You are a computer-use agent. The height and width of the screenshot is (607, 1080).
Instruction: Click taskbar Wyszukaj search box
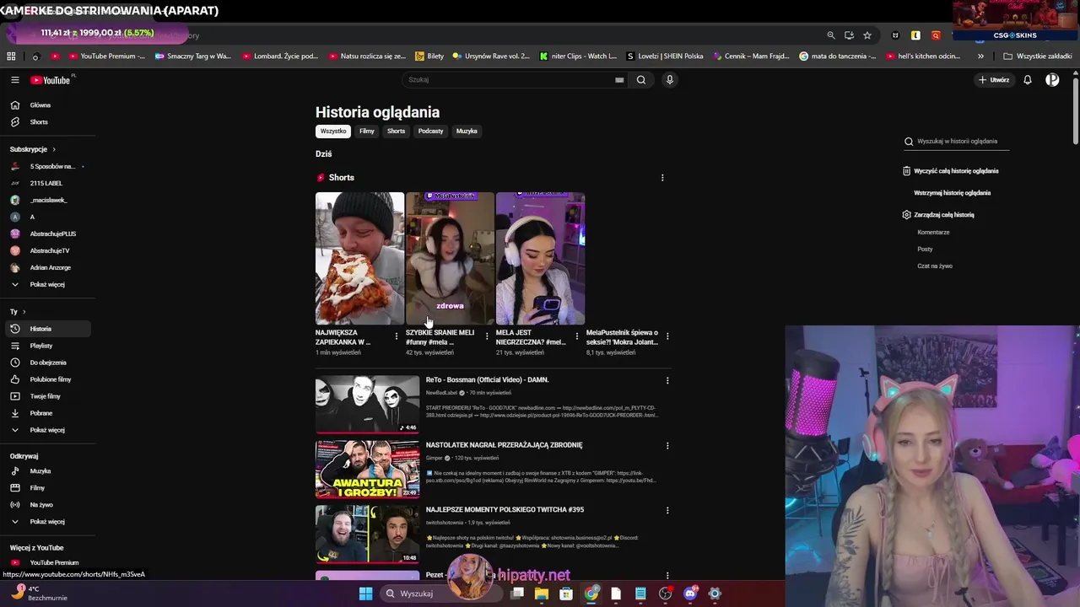(x=441, y=594)
